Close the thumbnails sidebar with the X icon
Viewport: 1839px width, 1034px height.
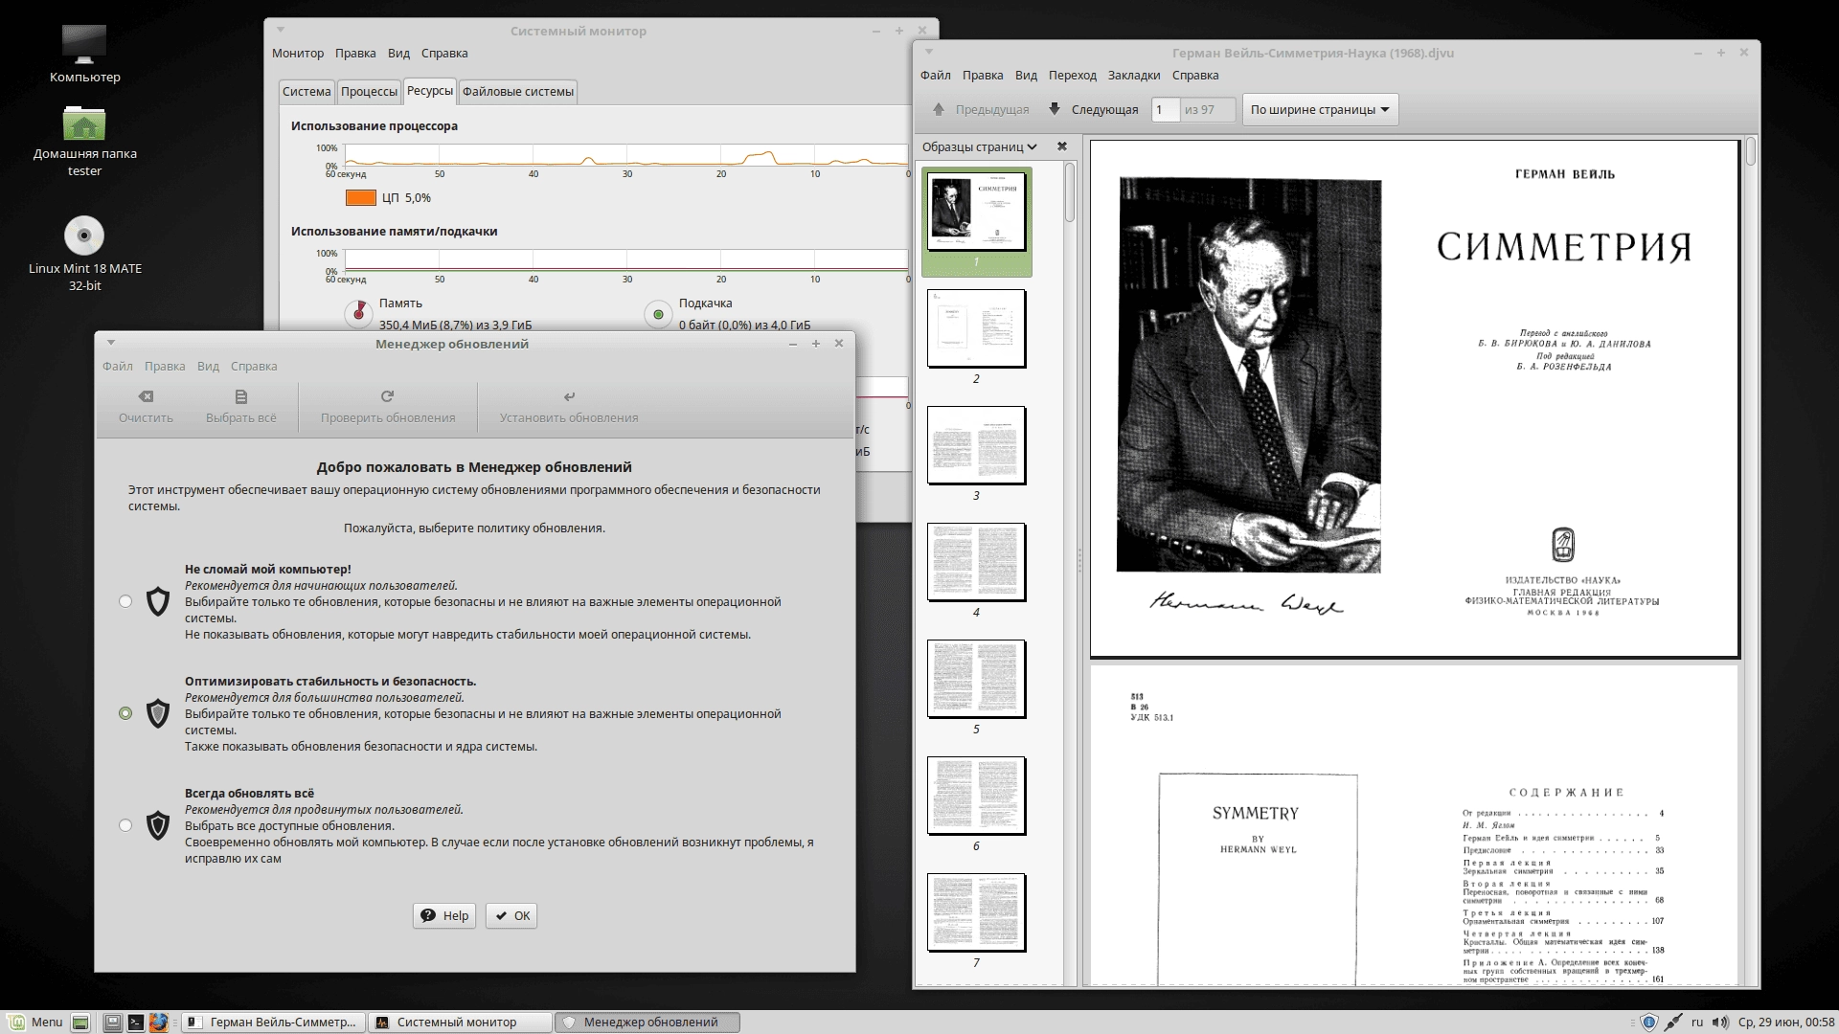coord(1061,146)
